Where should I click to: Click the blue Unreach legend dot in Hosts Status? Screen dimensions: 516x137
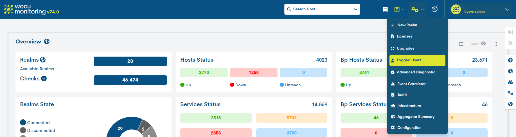tap(282, 85)
